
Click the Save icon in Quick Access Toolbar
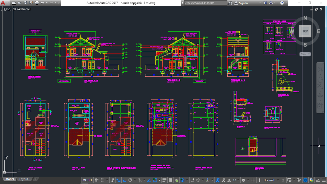[x=25, y=3]
